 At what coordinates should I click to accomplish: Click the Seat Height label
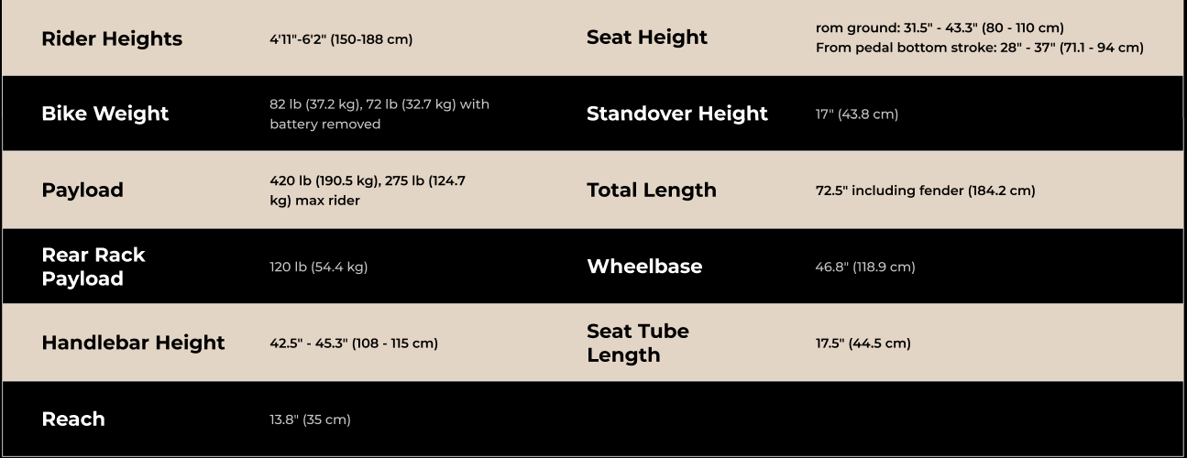(647, 38)
